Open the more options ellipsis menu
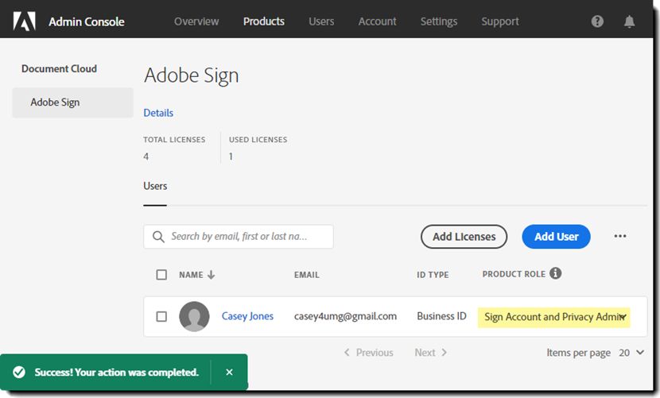Image resolution: width=660 pixels, height=398 pixels. pyautogui.click(x=620, y=236)
